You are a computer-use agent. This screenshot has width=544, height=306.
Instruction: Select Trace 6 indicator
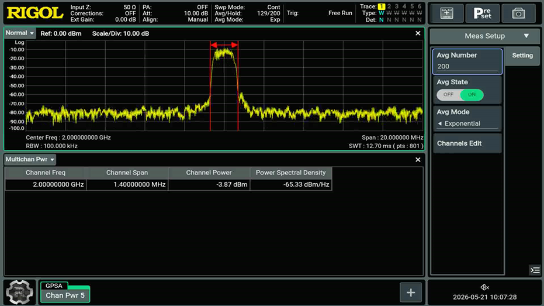[x=420, y=6]
